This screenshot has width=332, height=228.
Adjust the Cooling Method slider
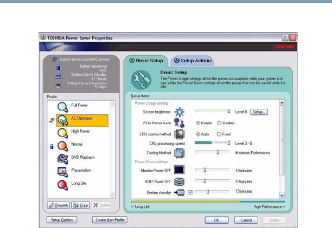tap(212, 152)
